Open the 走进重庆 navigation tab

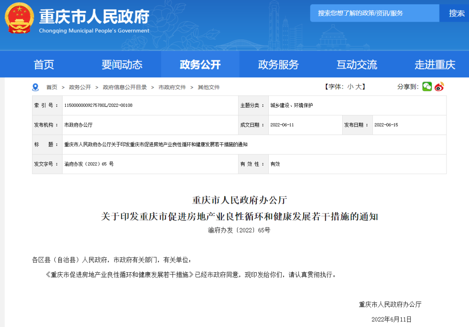tap(435, 65)
